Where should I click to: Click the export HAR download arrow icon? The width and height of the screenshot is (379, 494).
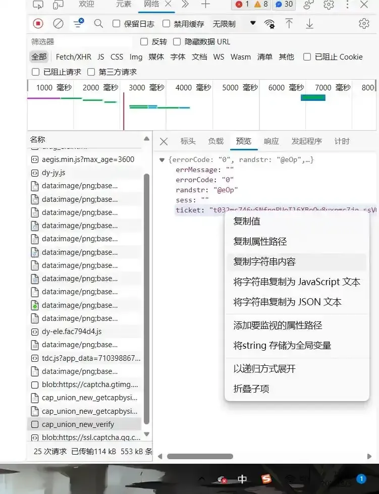(309, 24)
